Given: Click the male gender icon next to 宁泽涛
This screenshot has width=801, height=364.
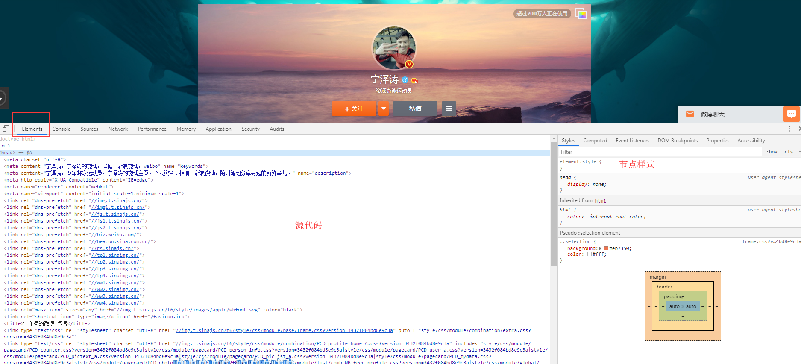Looking at the screenshot, I should coord(405,80).
